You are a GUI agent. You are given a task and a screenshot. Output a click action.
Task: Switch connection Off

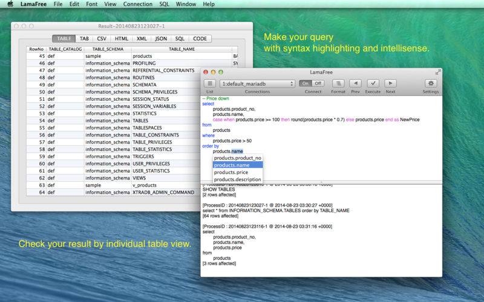pos(318,83)
